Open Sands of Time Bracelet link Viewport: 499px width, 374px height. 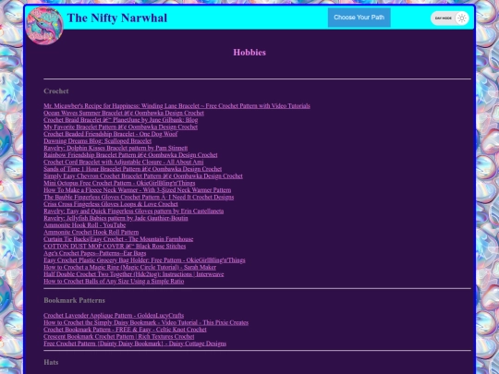coord(133,169)
